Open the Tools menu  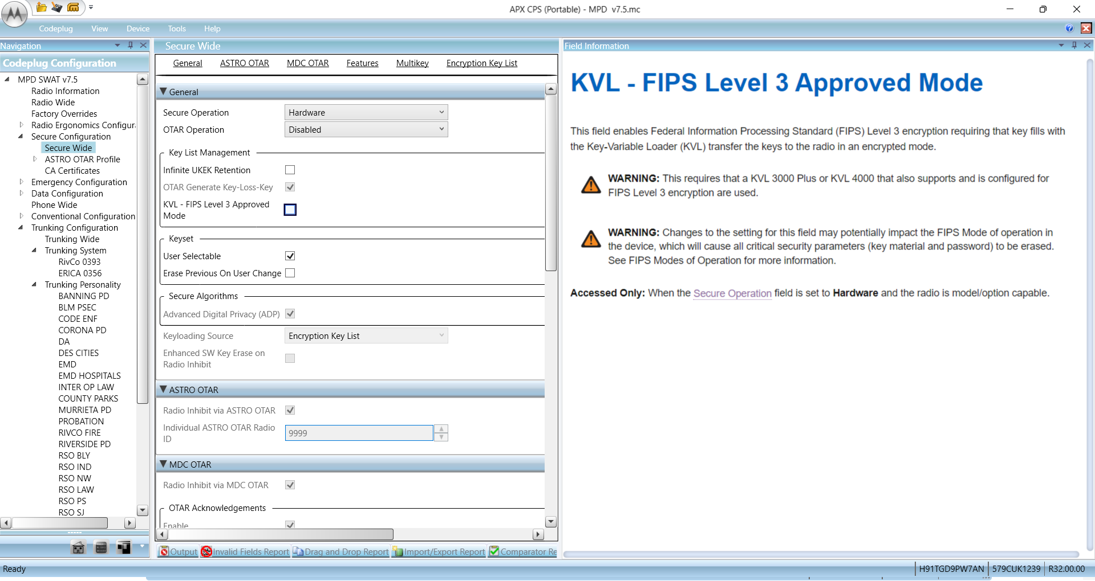point(177,28)
